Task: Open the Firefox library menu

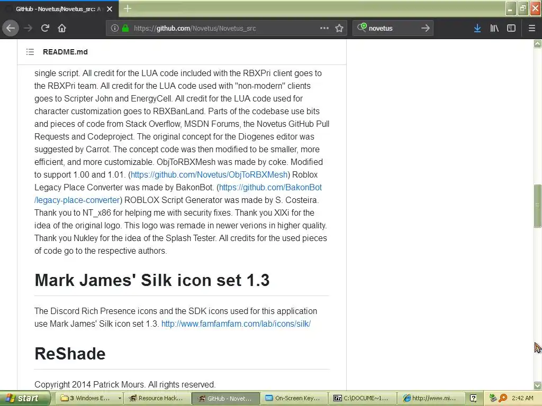Action: (x=494, y=28)
